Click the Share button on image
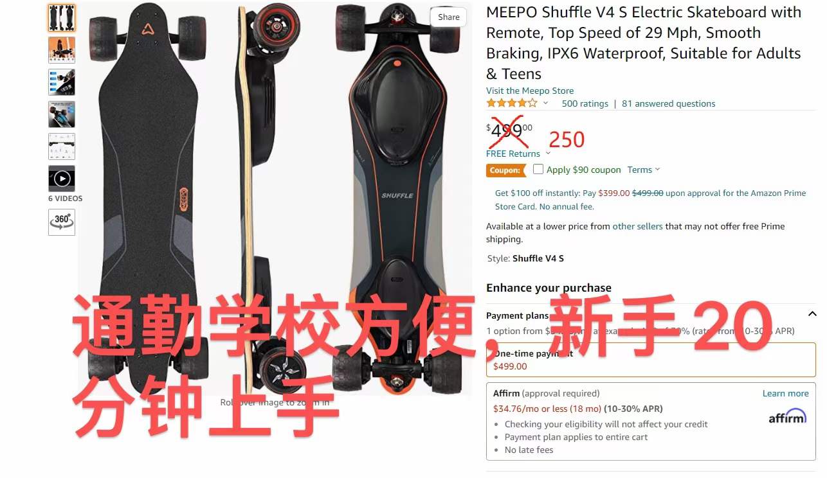827x478 pixels. pyautogui.click(x=449, y=17)
